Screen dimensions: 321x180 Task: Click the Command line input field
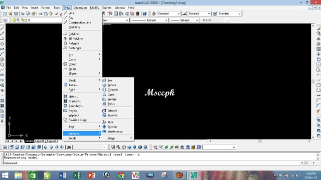tap(151, 163)
